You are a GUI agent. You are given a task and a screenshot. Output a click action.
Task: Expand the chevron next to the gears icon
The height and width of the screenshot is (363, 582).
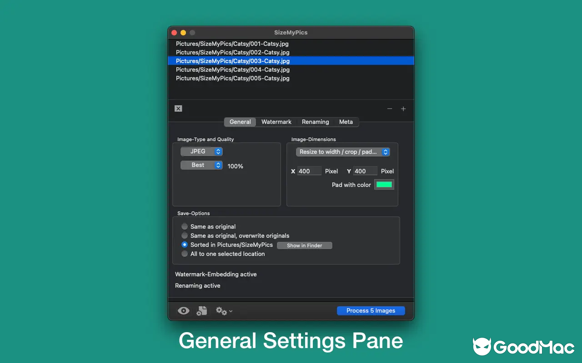[230, 311]
